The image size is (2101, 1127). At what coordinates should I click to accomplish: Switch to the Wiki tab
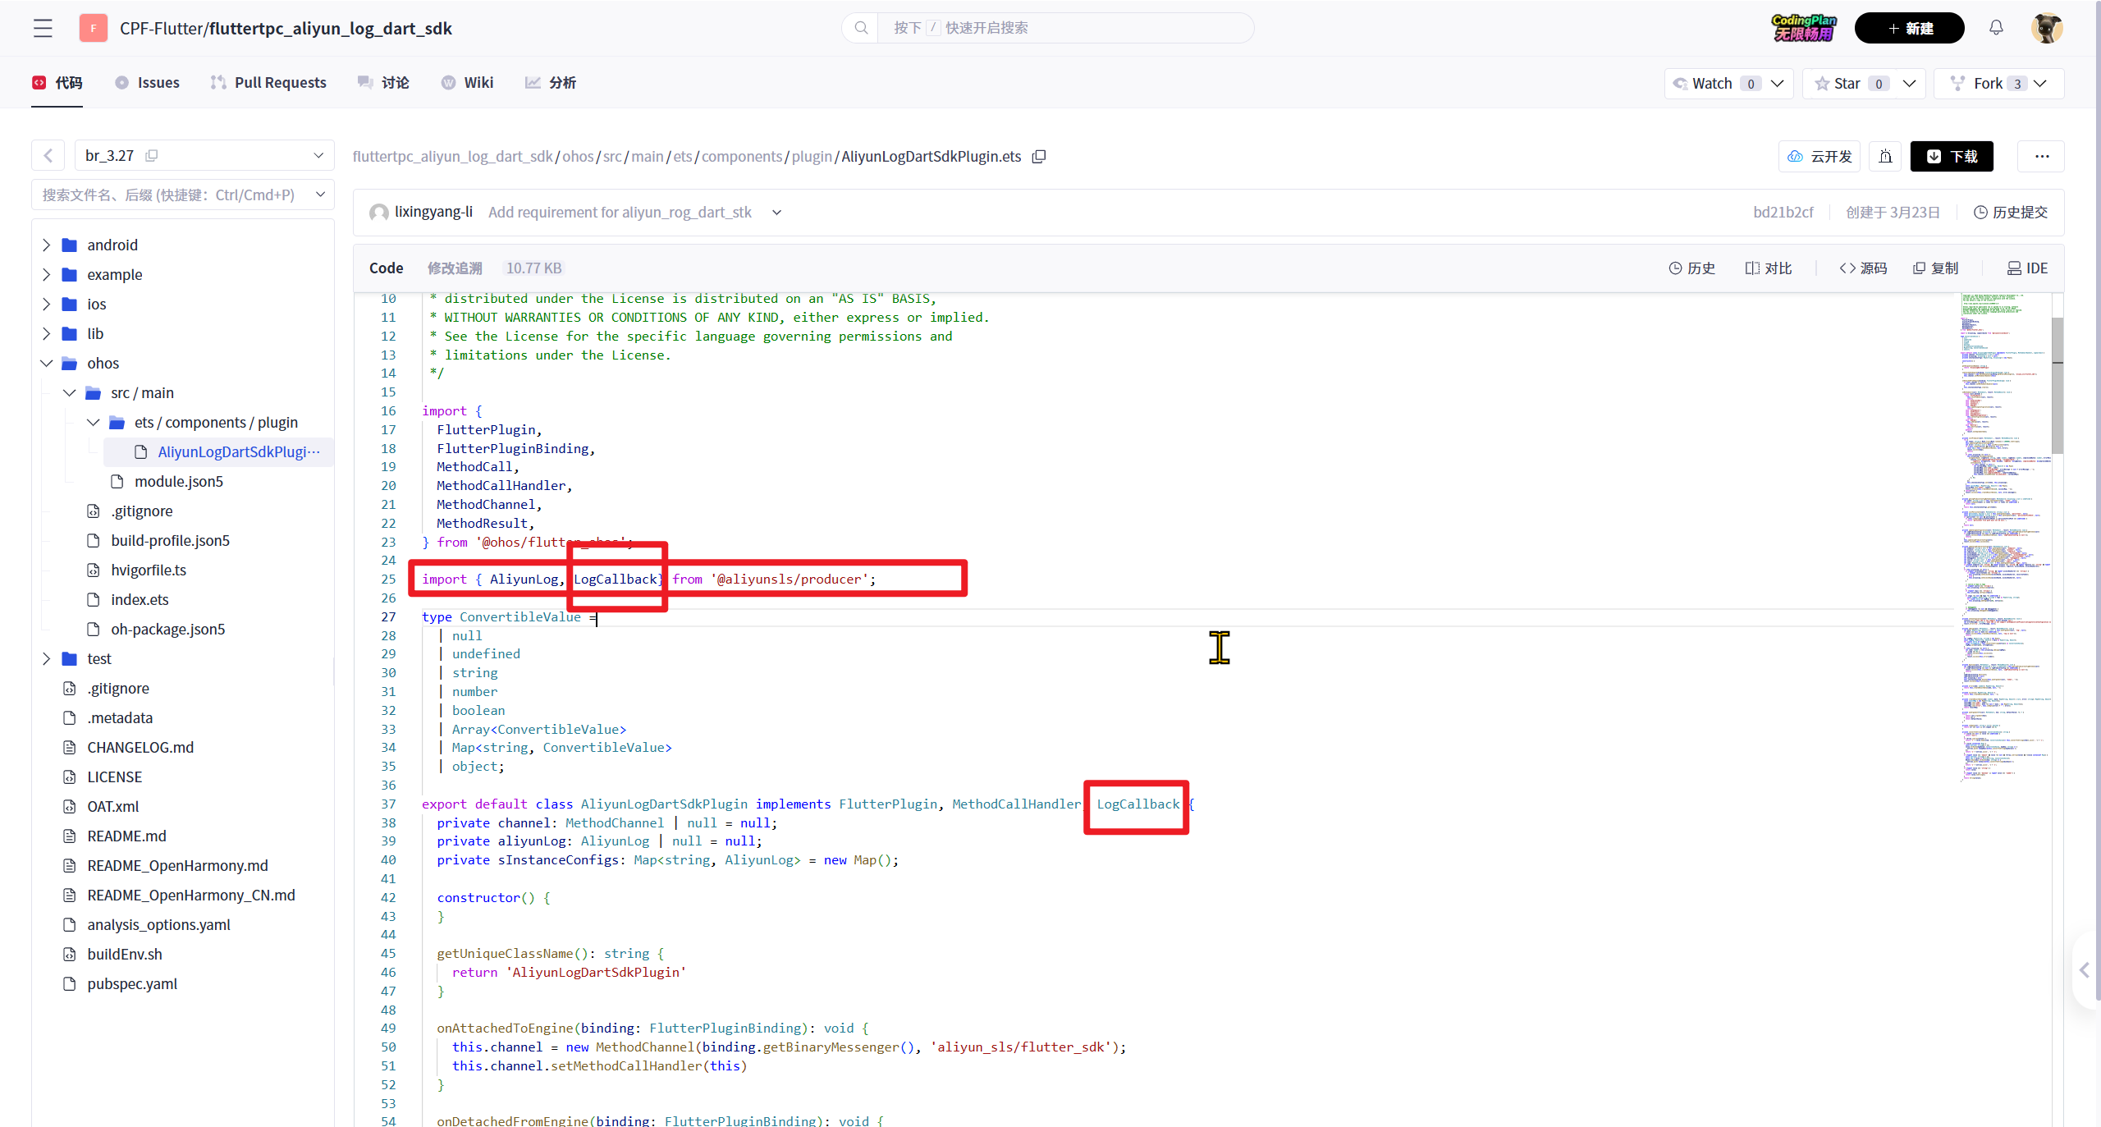pyautogui.click(x=467, y=82)
